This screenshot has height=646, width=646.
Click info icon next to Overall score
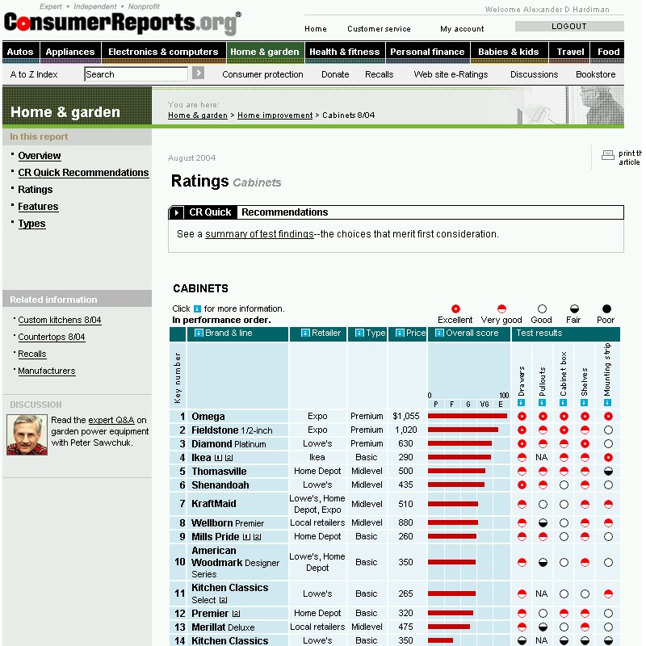(x=439, y=333)
